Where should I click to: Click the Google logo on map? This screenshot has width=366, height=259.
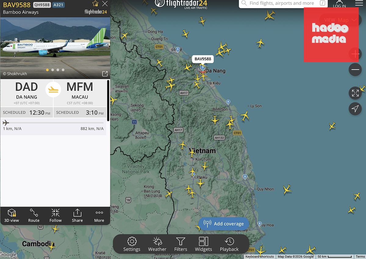click(x=9, y=254)
